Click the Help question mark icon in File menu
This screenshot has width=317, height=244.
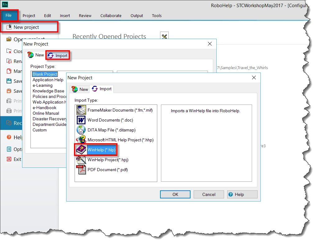pyautogui.click(x=9, y=137)
